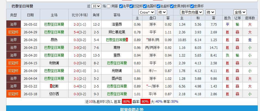Open away team 南特
The height and width of the screenshot is (111, 260).
(117, 48)
